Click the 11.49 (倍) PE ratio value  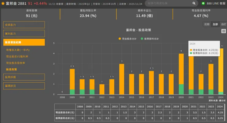pos(144,16)
